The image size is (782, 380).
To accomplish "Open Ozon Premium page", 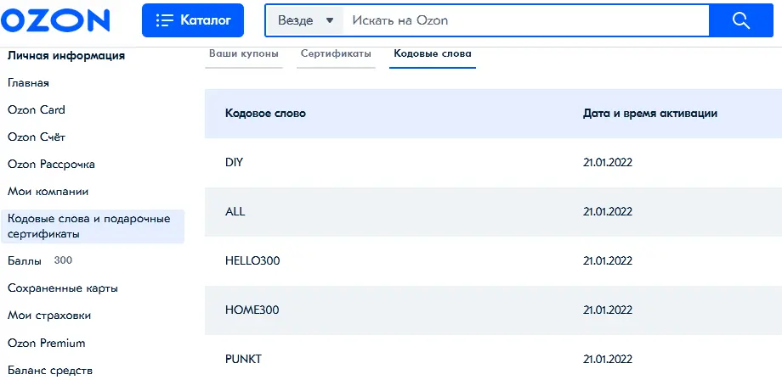I will point(47,344).
